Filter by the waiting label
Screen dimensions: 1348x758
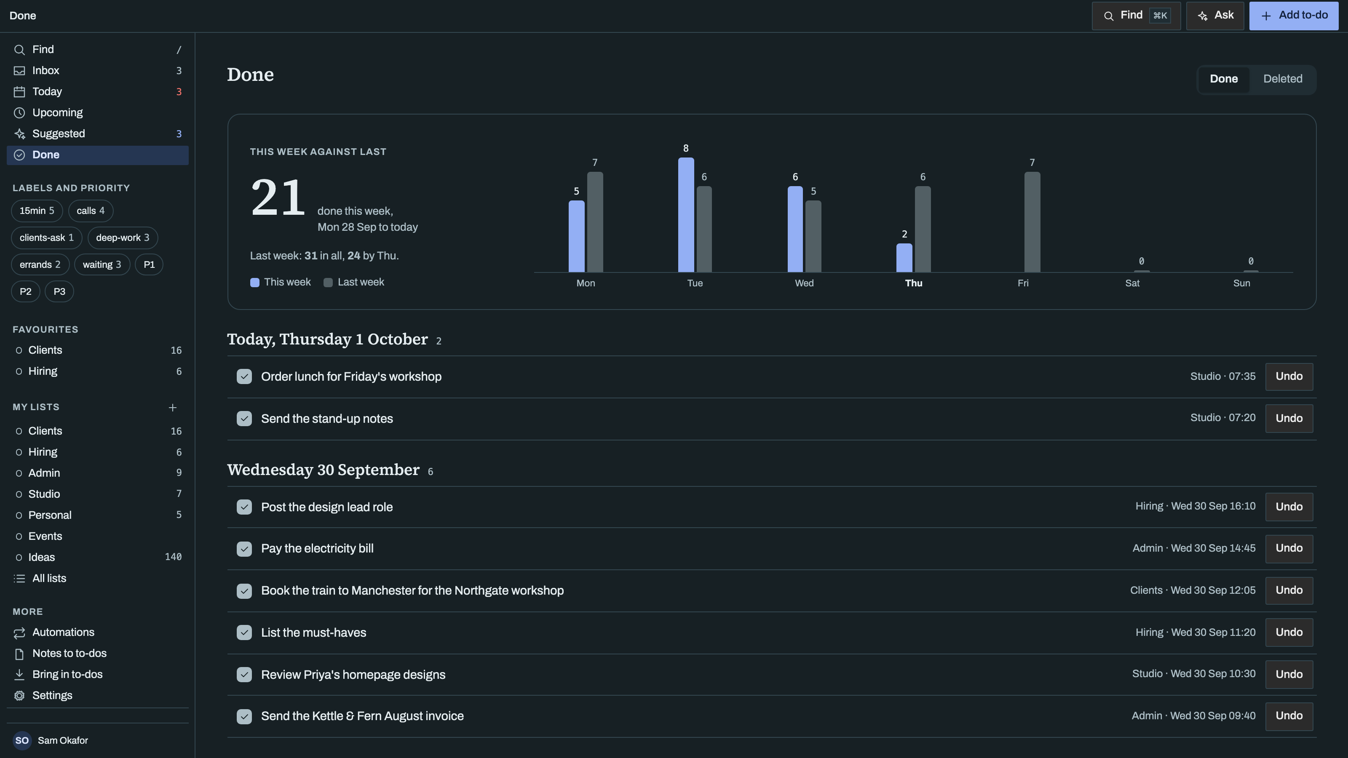point(102,265)
